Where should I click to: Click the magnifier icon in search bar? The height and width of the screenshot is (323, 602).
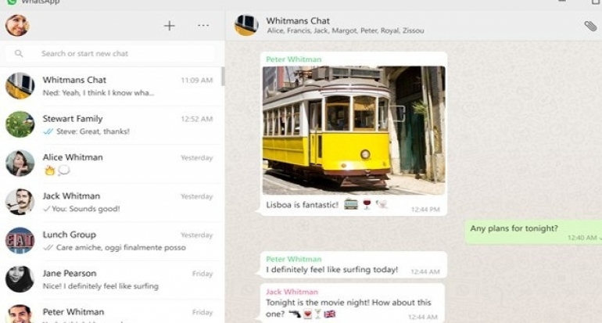point(19,53)
